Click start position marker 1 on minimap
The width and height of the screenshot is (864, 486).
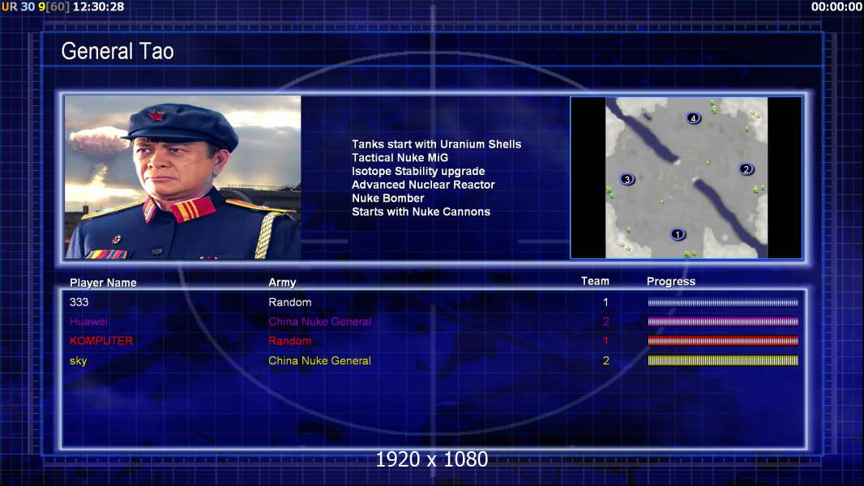pyautogui.click(x=678, y=234)
